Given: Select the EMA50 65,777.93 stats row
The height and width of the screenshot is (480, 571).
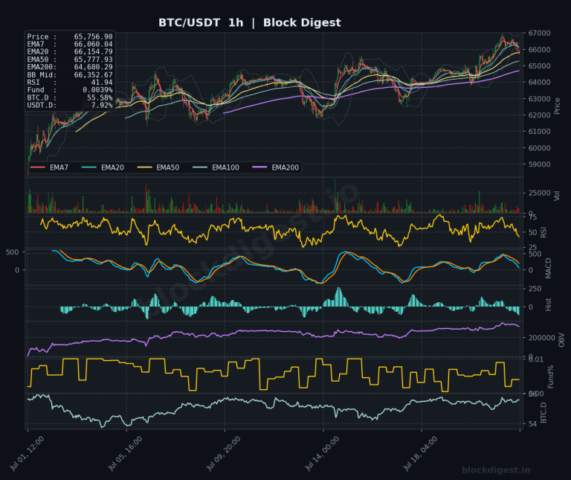Looking at the screenshot, I should [x=70, y=60].
